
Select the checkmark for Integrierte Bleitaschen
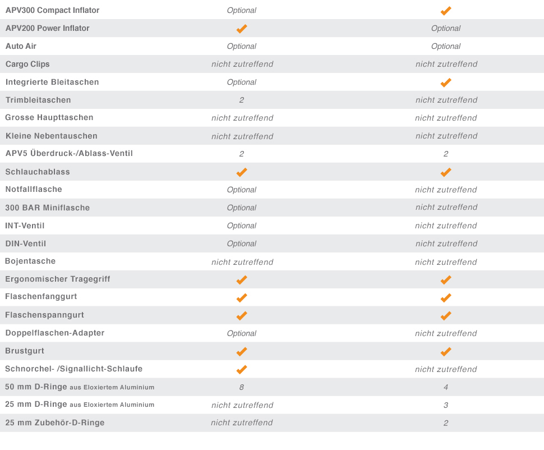(446, 82)
